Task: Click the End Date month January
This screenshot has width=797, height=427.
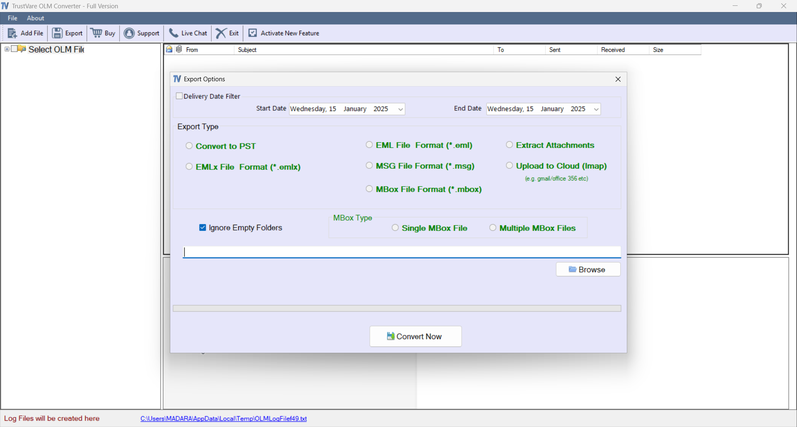Action: pos(552,109)
